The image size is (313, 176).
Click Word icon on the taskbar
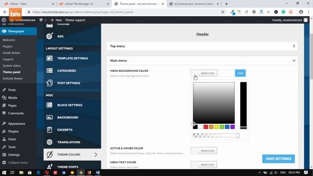(x=98, y=173)
